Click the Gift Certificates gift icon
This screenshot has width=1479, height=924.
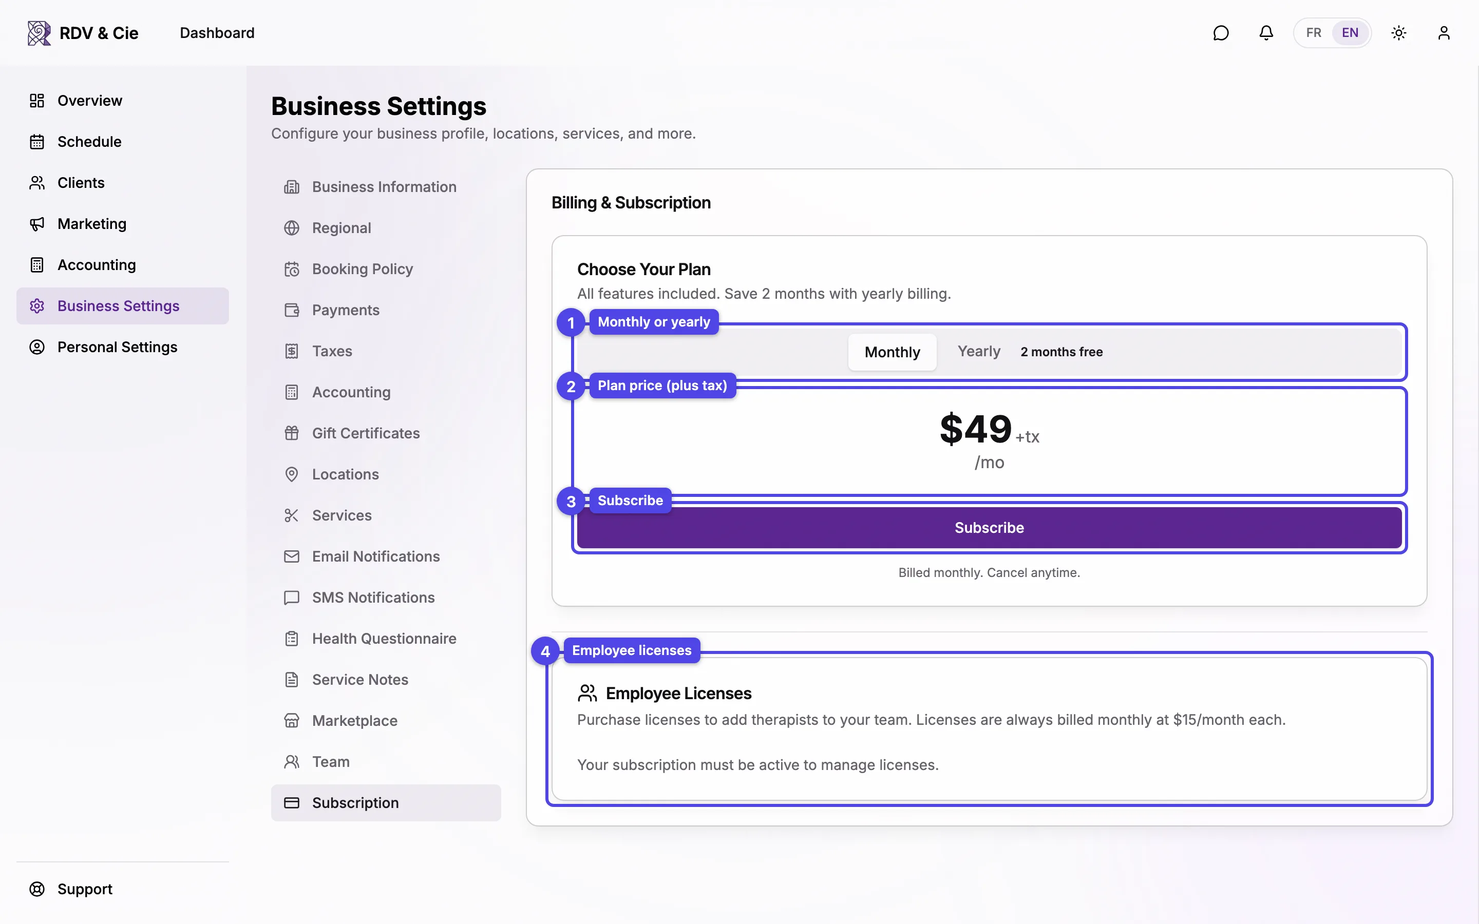(292, 433)
